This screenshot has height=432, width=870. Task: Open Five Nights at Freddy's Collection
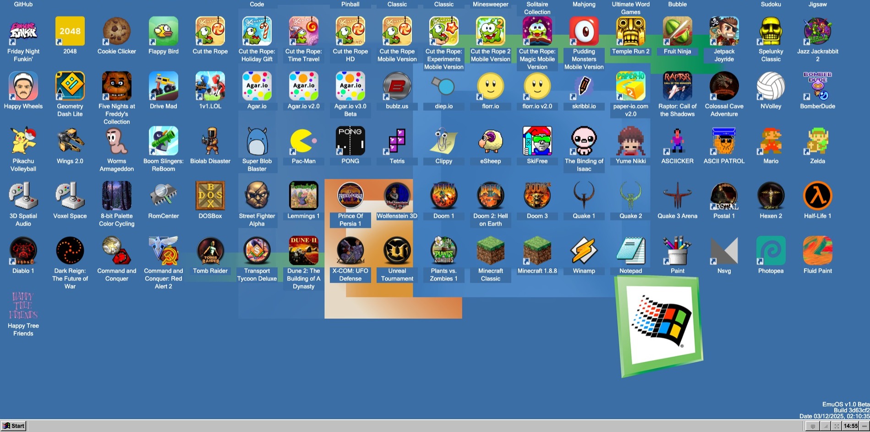117,86
